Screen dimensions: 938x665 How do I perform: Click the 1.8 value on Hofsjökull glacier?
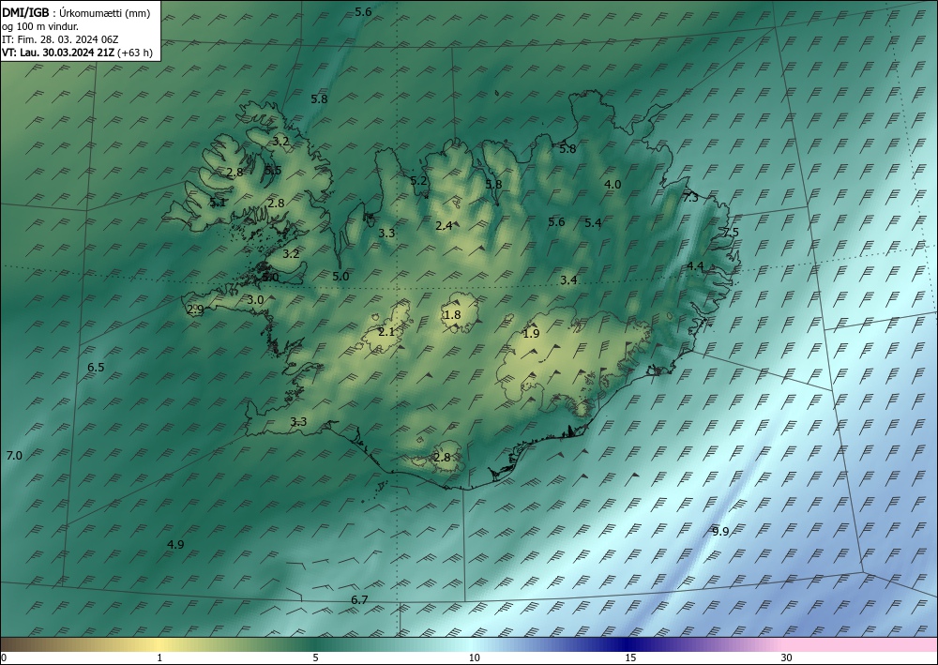click(452, 314)
